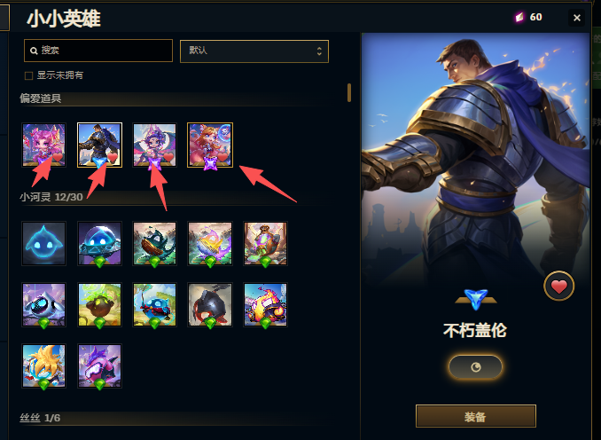The image size is (601, 440).
Task: Toggle favorite heart on the preview panel
Action: (558, 287)
